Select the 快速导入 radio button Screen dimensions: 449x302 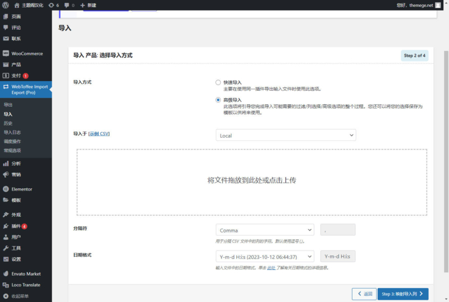(x=218, y=82)
